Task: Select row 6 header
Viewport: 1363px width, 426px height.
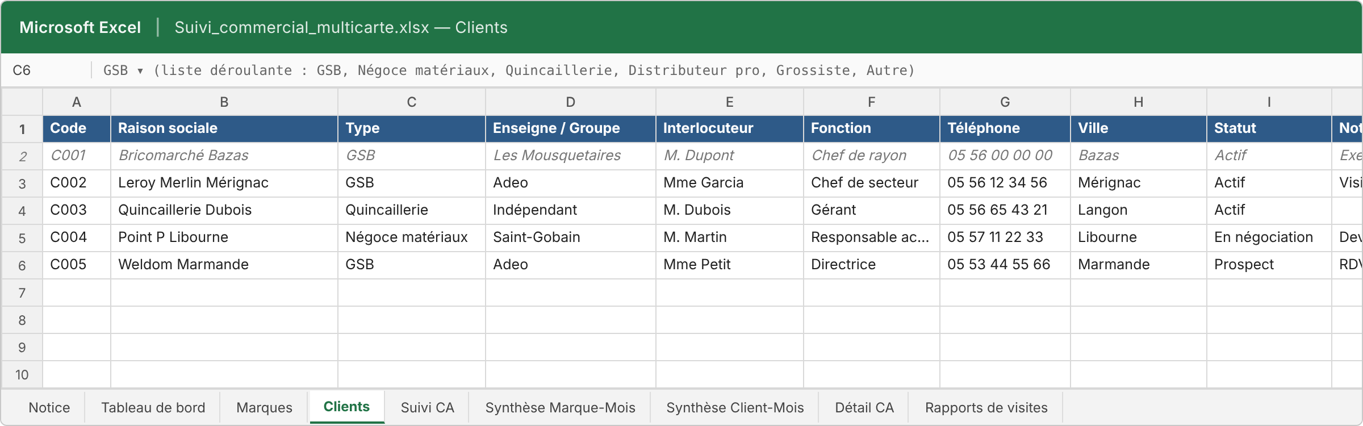Action: [x=22, y=265]
